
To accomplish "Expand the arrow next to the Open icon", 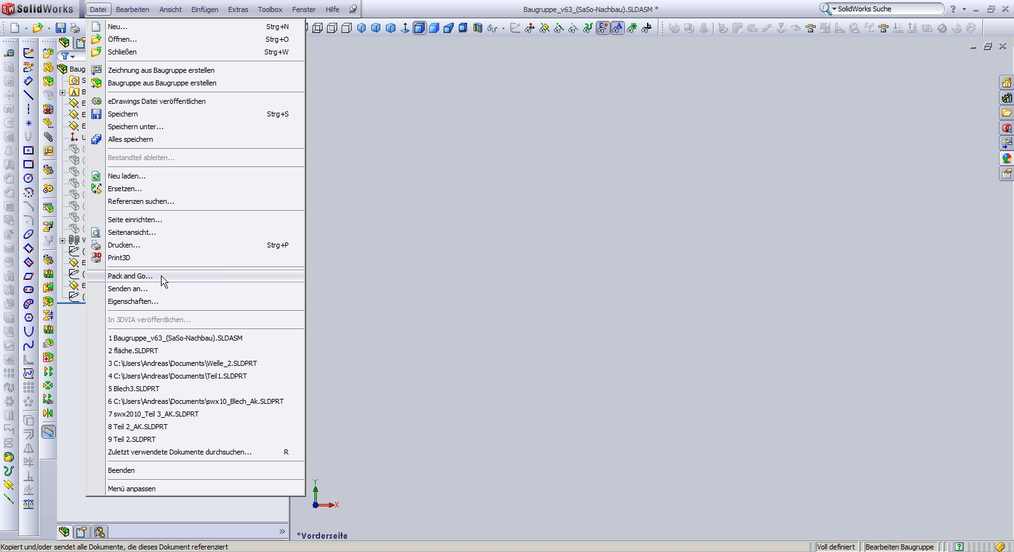I will tap(49, 28).
